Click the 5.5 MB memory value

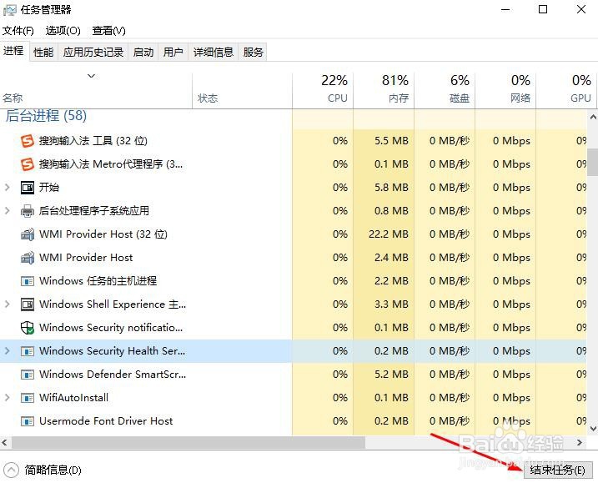[x=391, y=141]
